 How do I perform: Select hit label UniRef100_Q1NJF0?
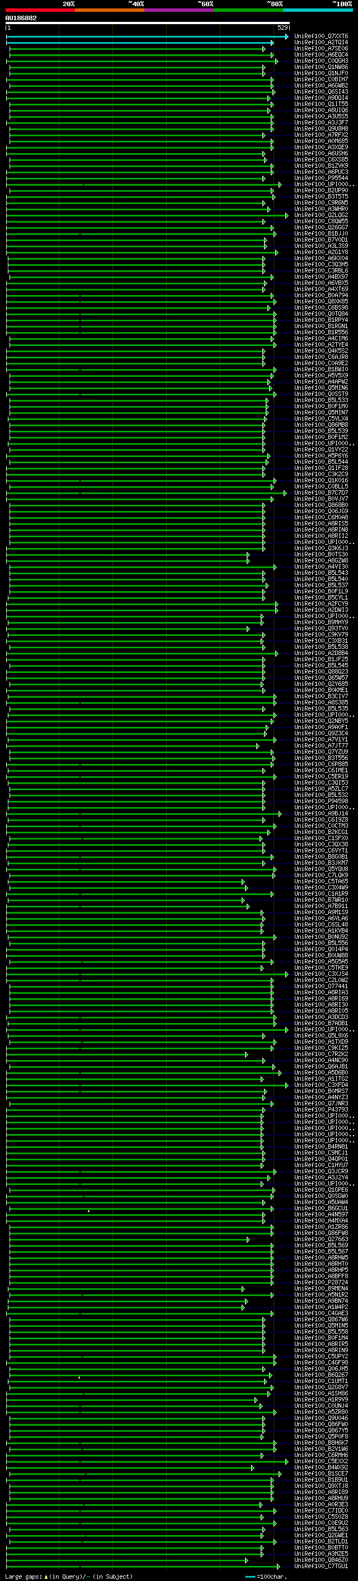pos(321,73)
